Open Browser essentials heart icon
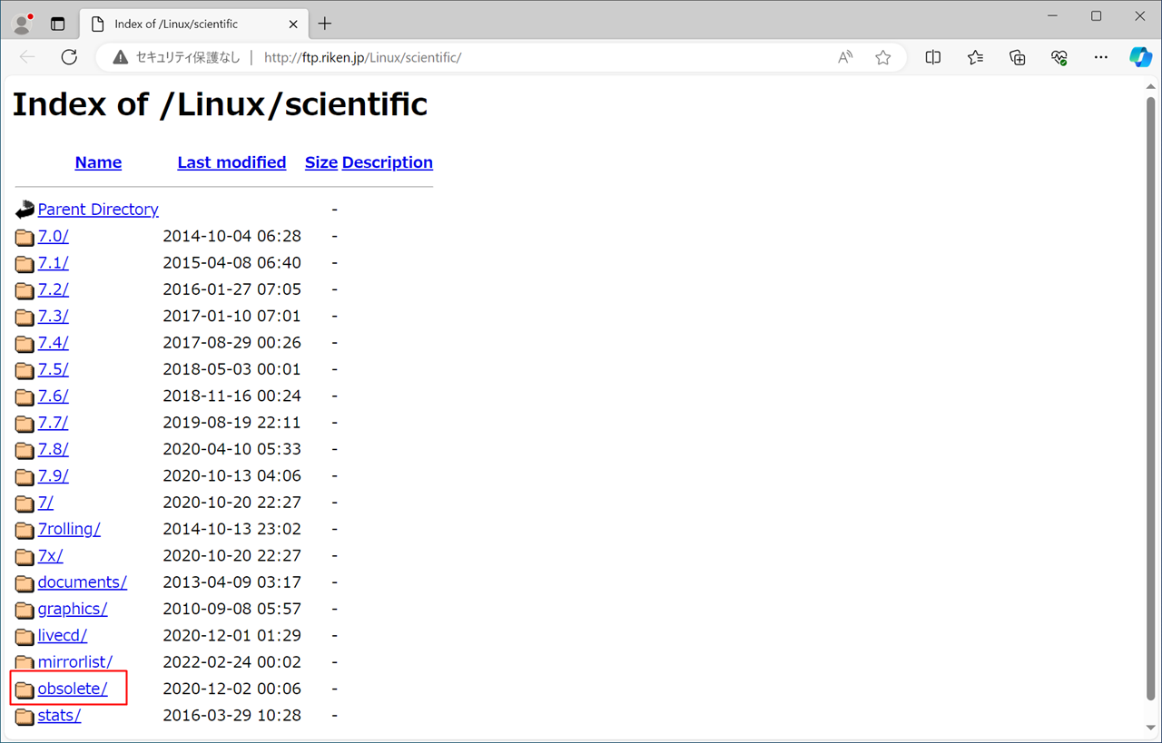 point(1059,57)
